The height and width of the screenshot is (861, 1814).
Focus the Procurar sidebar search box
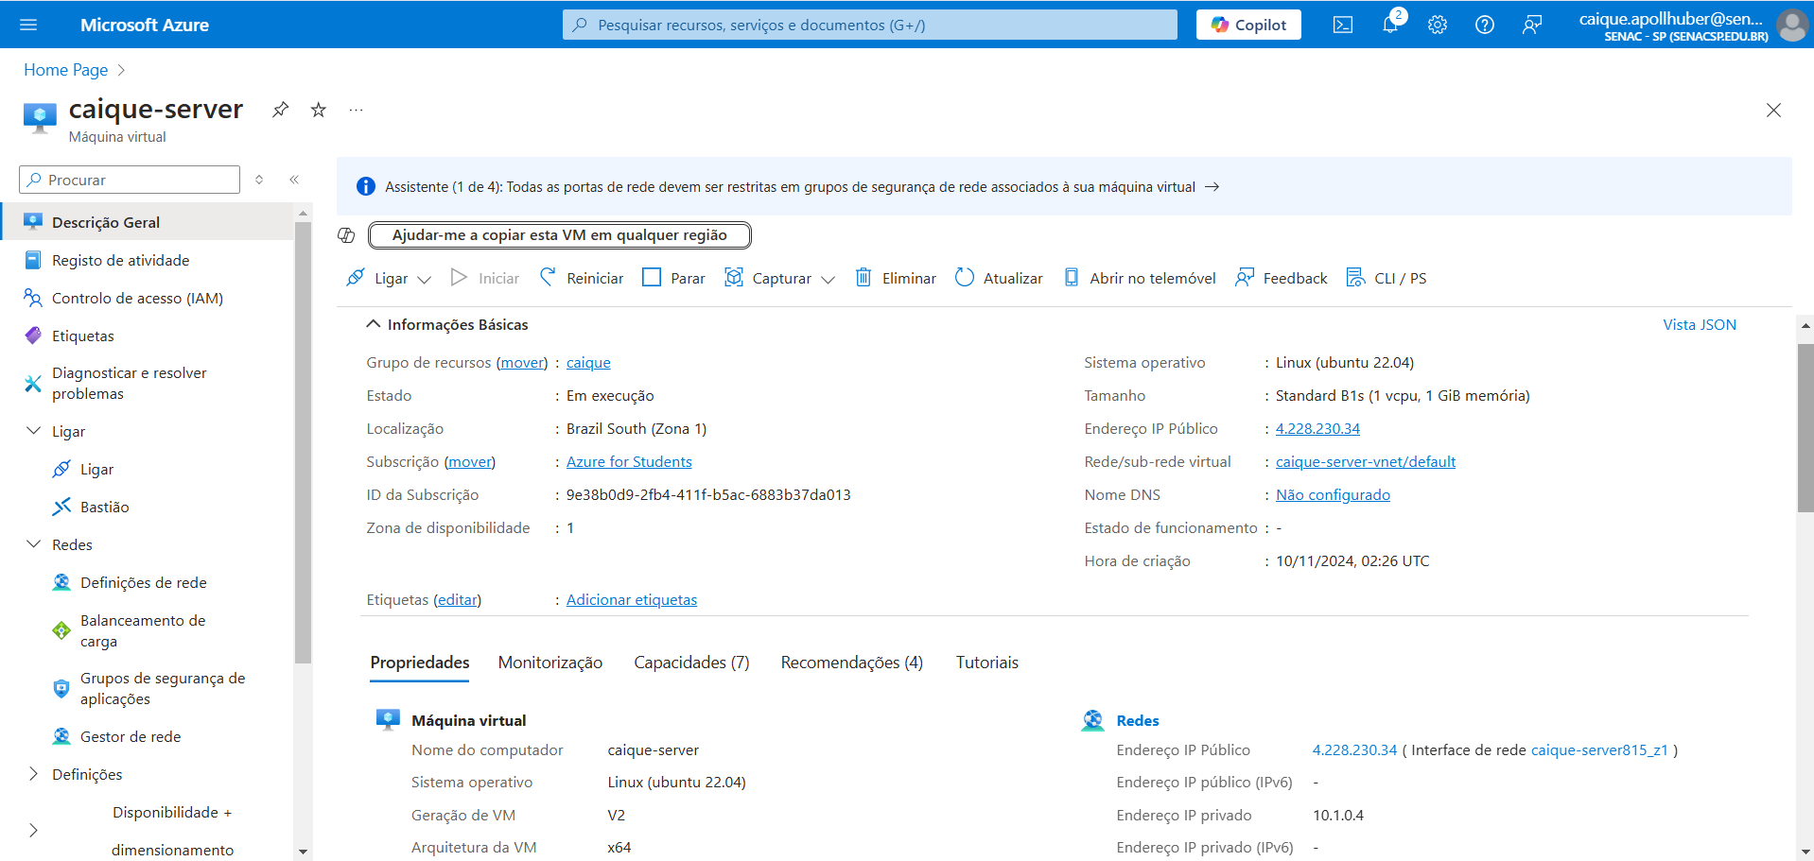tap(130, 180)
